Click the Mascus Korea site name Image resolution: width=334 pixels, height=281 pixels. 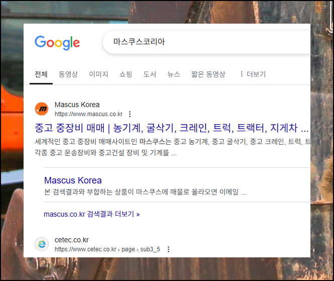coord(77,105)
